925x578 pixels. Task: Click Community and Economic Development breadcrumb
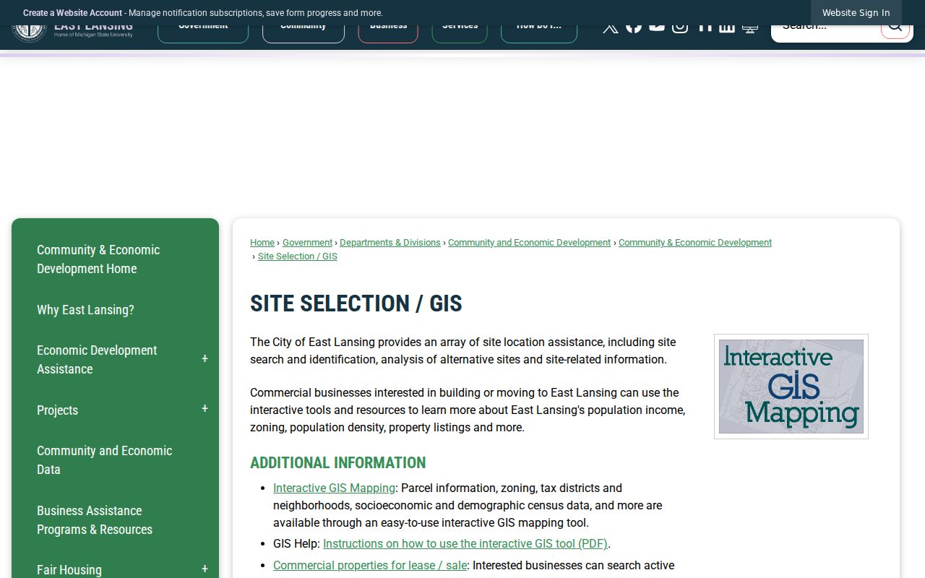point(529,243)
